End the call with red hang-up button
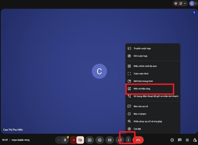 [x=138, y=140]
